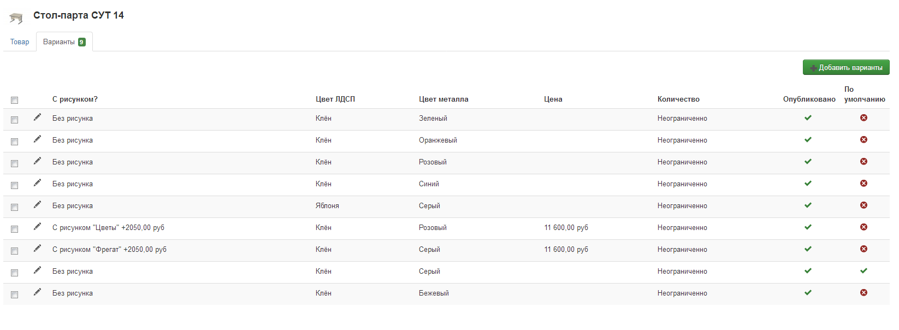Click the desk product thumbnail icon
The height and width of the screenshot is (330, 899).
[16, 19]
